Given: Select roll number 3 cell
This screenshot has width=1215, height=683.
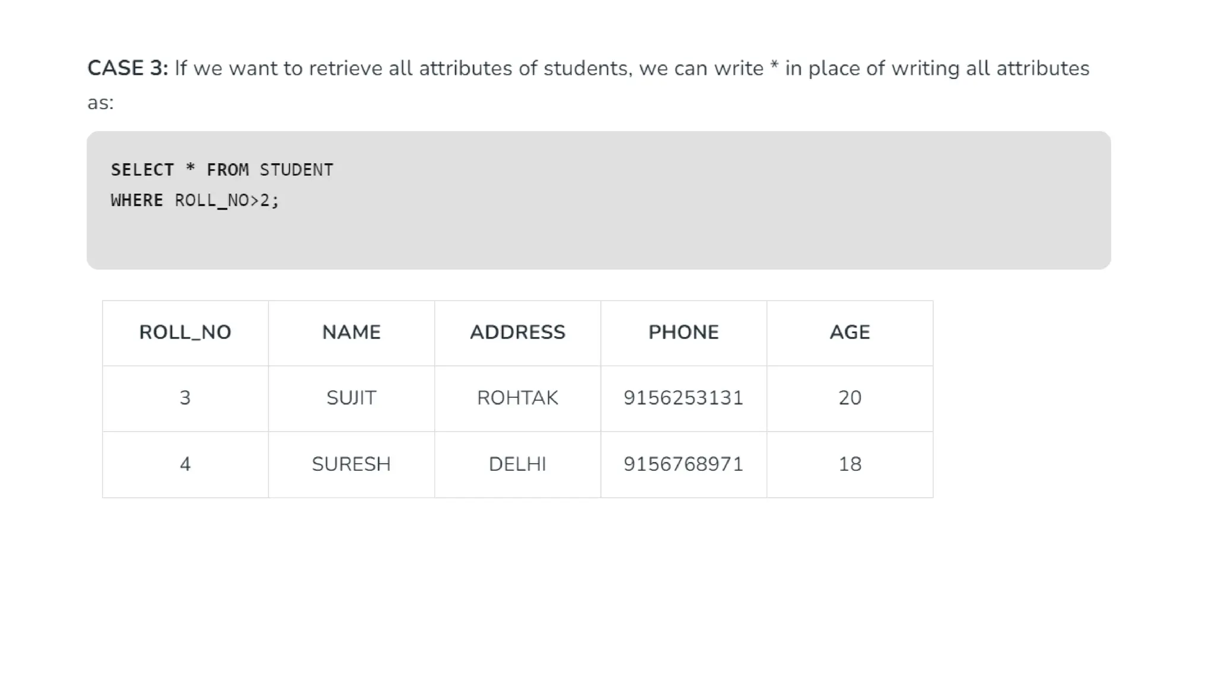Looking at the screenshot, I should point(185,398).
